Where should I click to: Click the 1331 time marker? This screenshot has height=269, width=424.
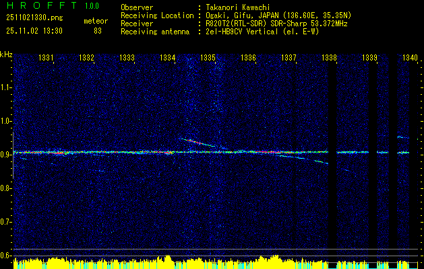pos(46,57)
